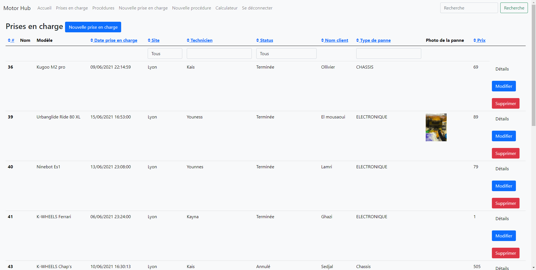Focus the Technicien filter field
Viewport: 536px width, 270px height.
219,53
